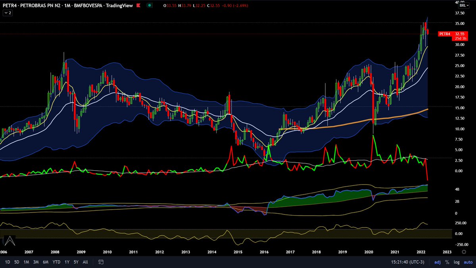Click the 35.00 price axis label
Screen dimensions: 476x268
tap(460, 23)
